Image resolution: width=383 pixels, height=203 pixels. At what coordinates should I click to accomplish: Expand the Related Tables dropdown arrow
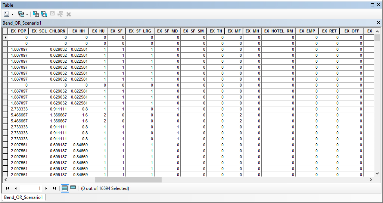pyautogui.click(x=27, y=15)
